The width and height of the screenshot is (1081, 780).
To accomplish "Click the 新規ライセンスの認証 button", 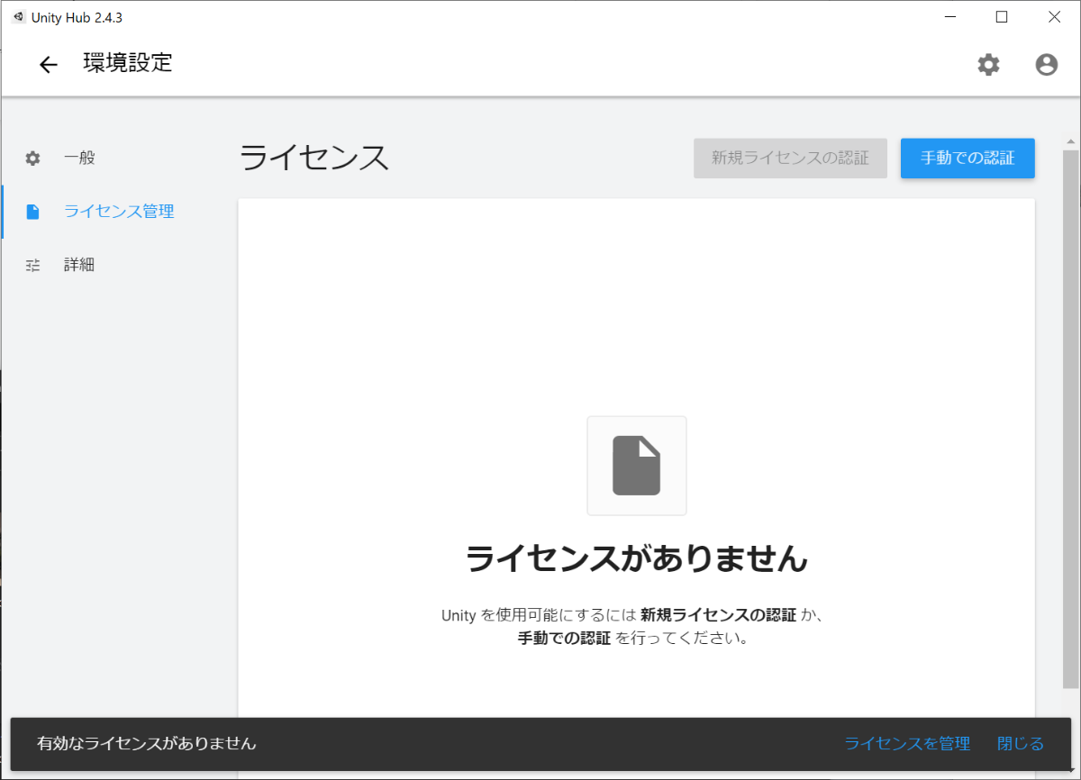I will coord(790,159).
